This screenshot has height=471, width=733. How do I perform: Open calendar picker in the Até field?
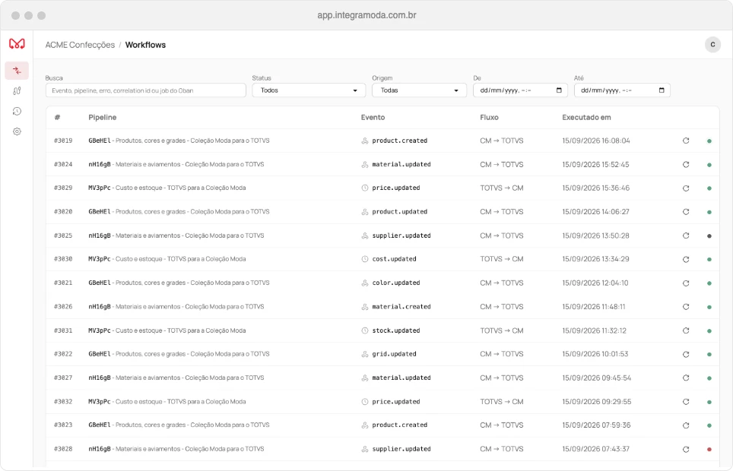661,90
